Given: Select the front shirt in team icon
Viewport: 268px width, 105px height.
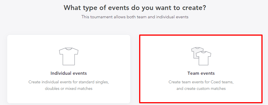Looking at the screenshot, I should pyautogui.click(x=203, y=58).
